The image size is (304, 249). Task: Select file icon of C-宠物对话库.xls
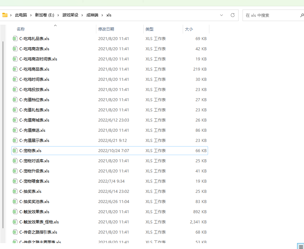[15, 161]
